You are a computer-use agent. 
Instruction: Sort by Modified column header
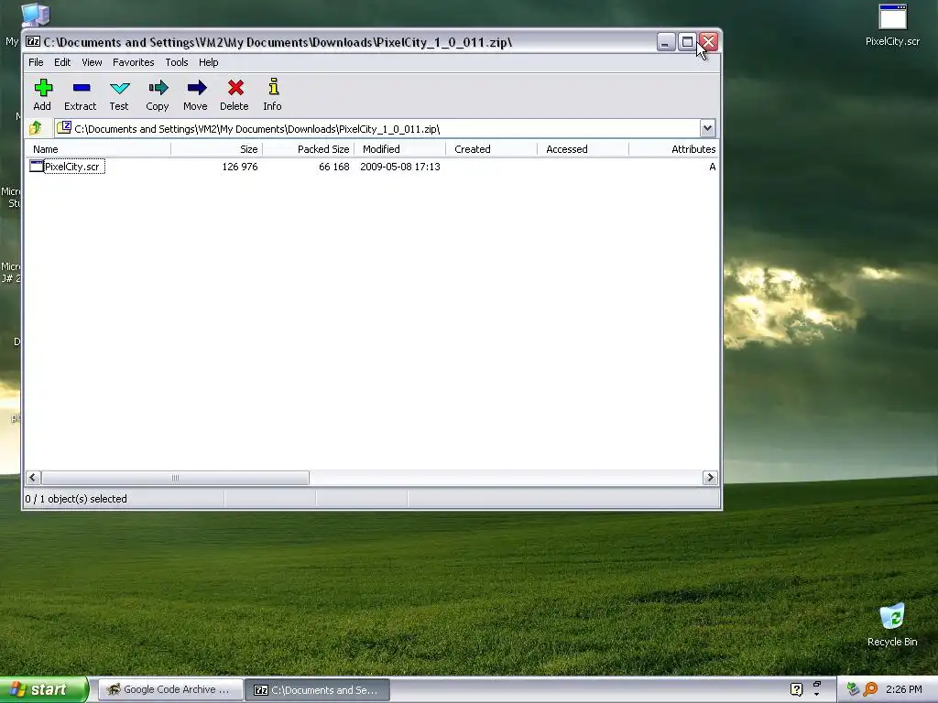[x=399, y=149]
